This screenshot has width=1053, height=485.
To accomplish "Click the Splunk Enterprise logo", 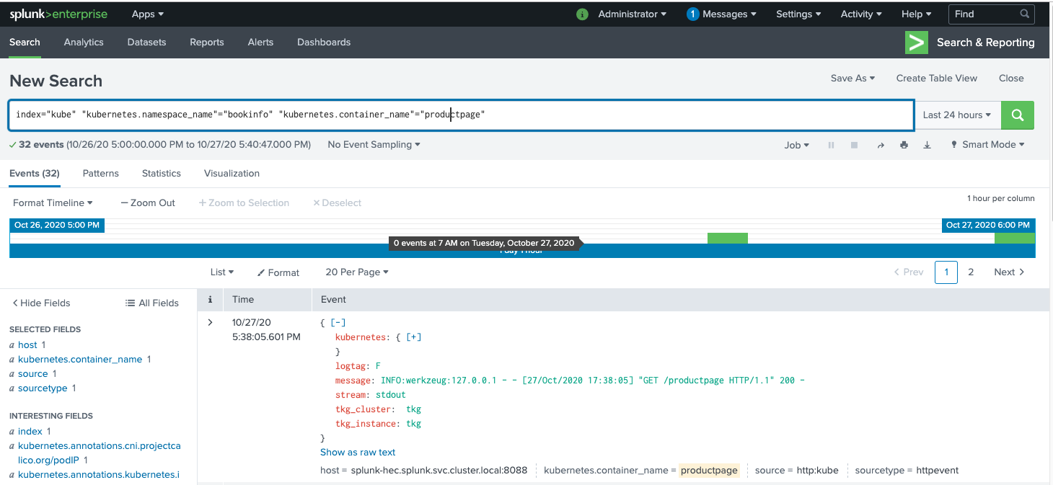I will click(x=58, y=14).
